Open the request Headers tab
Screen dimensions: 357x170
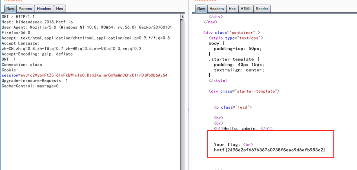point(44,9)
